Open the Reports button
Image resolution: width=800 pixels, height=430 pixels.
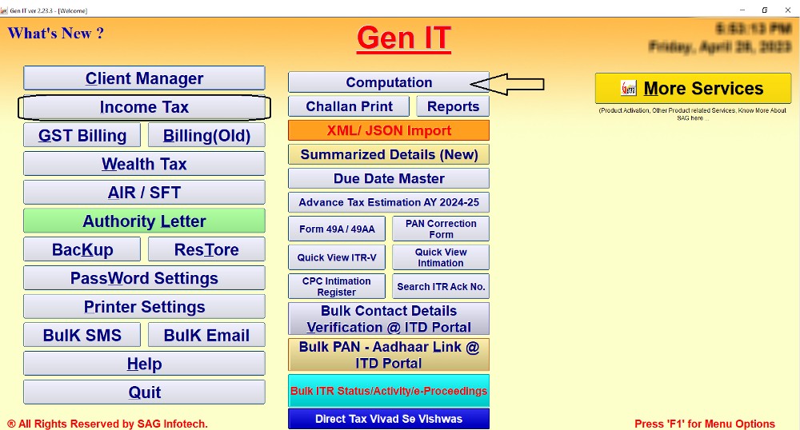tap(453, 106)
